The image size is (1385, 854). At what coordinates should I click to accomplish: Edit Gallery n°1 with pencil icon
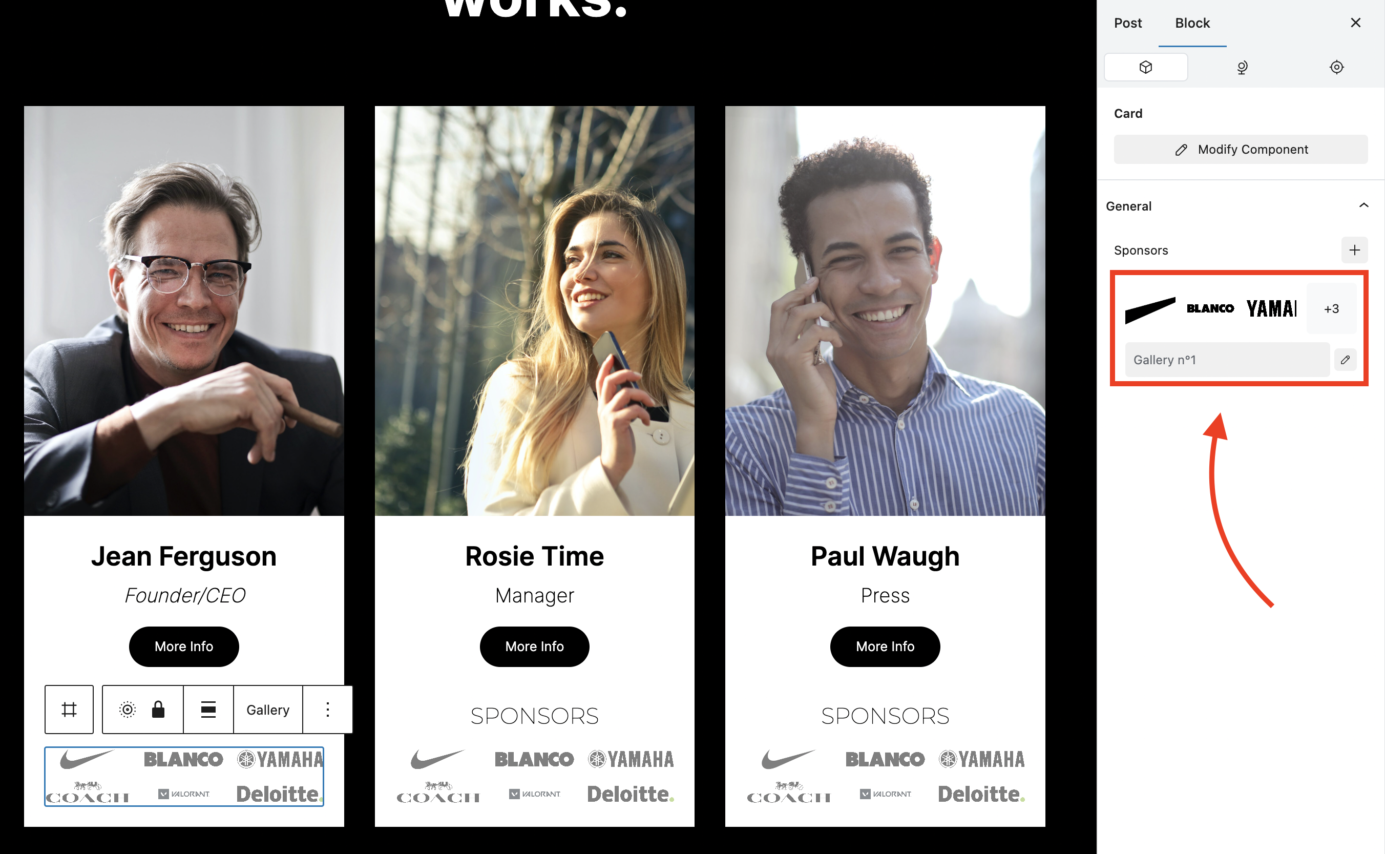1346,360
